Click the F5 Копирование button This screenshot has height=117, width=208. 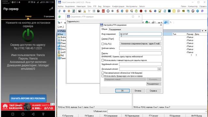[110, 116]
